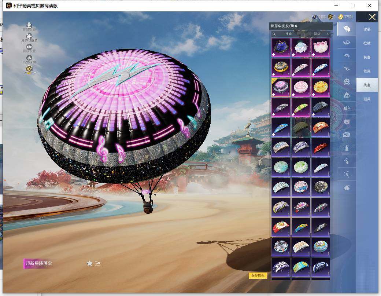Click the share arrow icon
The height and width of the screenshot is (296, 381).
point(98,263)
